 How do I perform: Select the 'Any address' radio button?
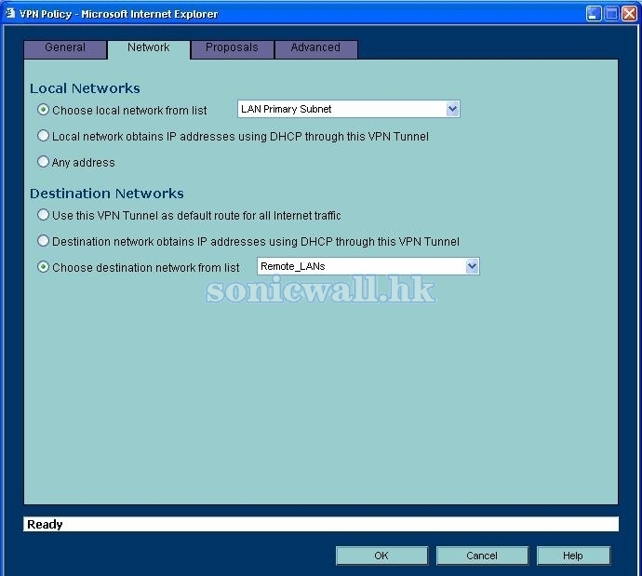point(43,162)
